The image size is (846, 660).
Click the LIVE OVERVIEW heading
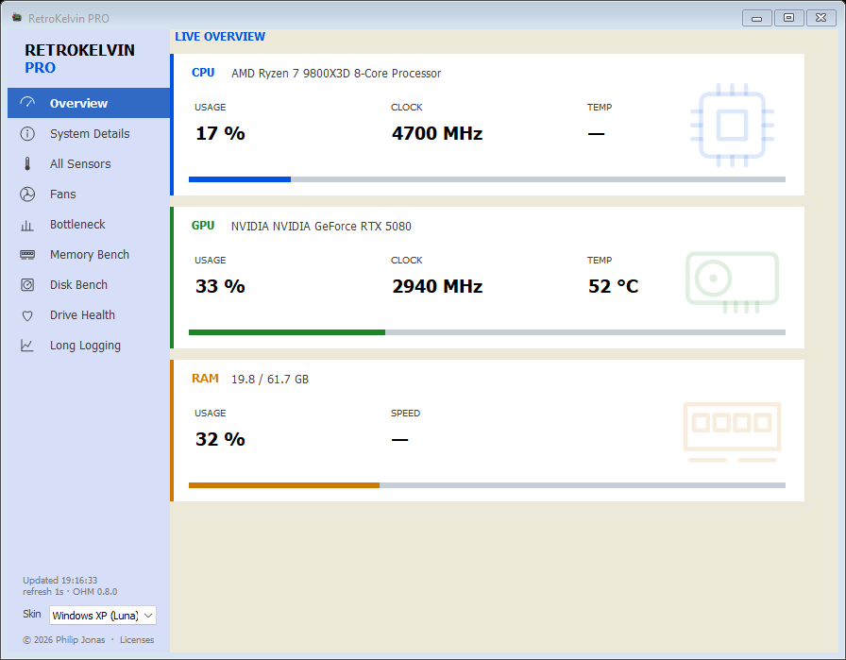coord(220,36)
